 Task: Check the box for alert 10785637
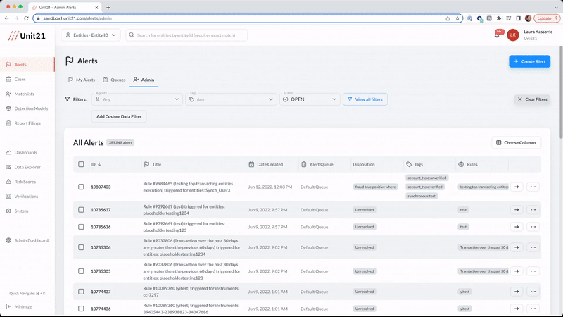81,209
